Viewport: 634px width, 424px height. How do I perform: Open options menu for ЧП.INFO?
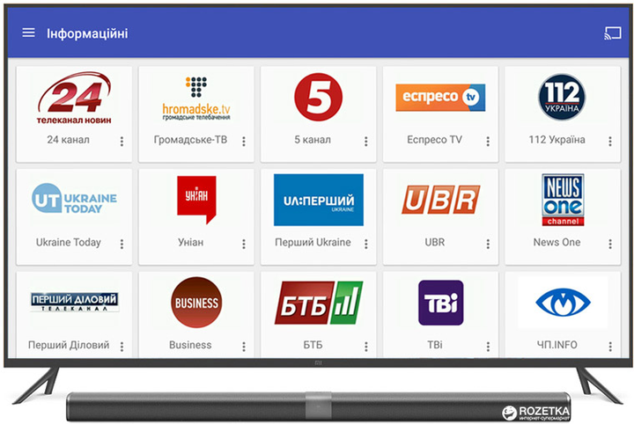tap(610, 346)
